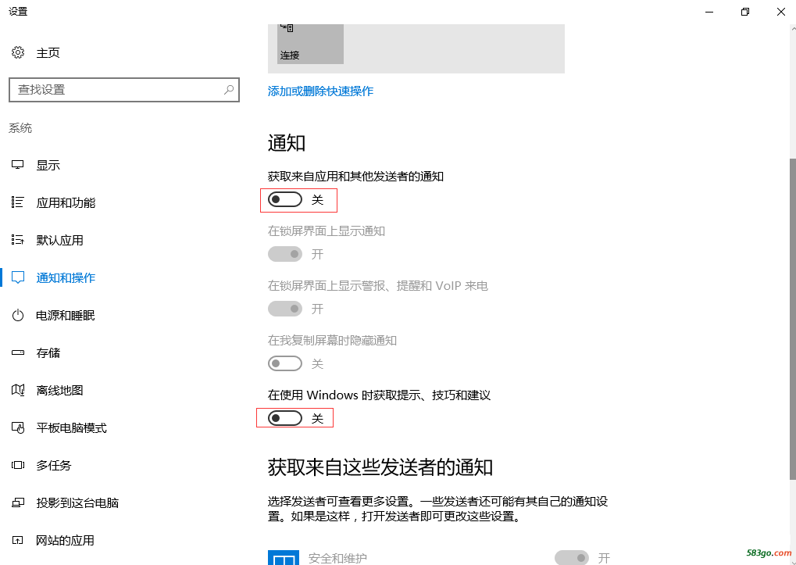Toggle 安全和维护 notification switch
Screen dimensions: 796x565
572,558
